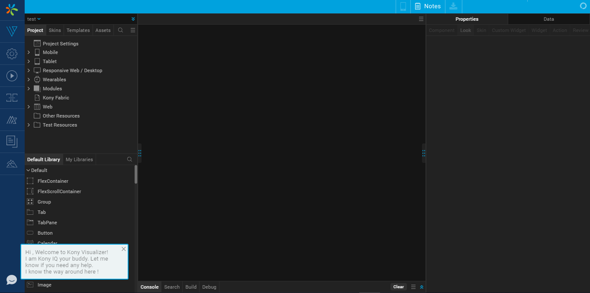Expand the Wearables tree node
The image size is (590, 293).
(x=29, y=80)
